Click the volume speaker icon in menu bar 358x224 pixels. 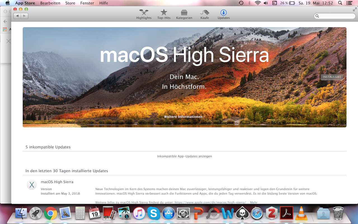click(x=266, y=3)
